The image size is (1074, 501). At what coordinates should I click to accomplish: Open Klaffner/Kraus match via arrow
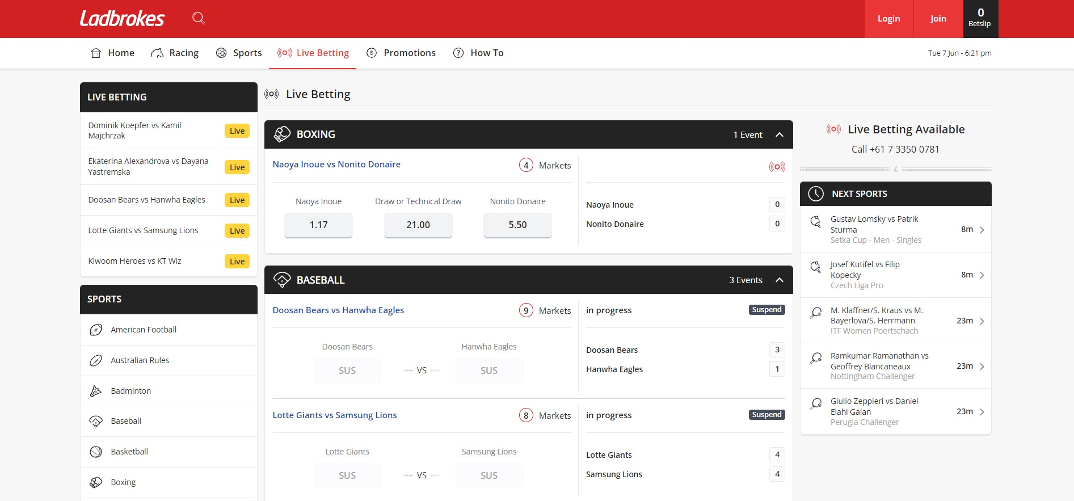pyautogui.click(x=982, y=321)
